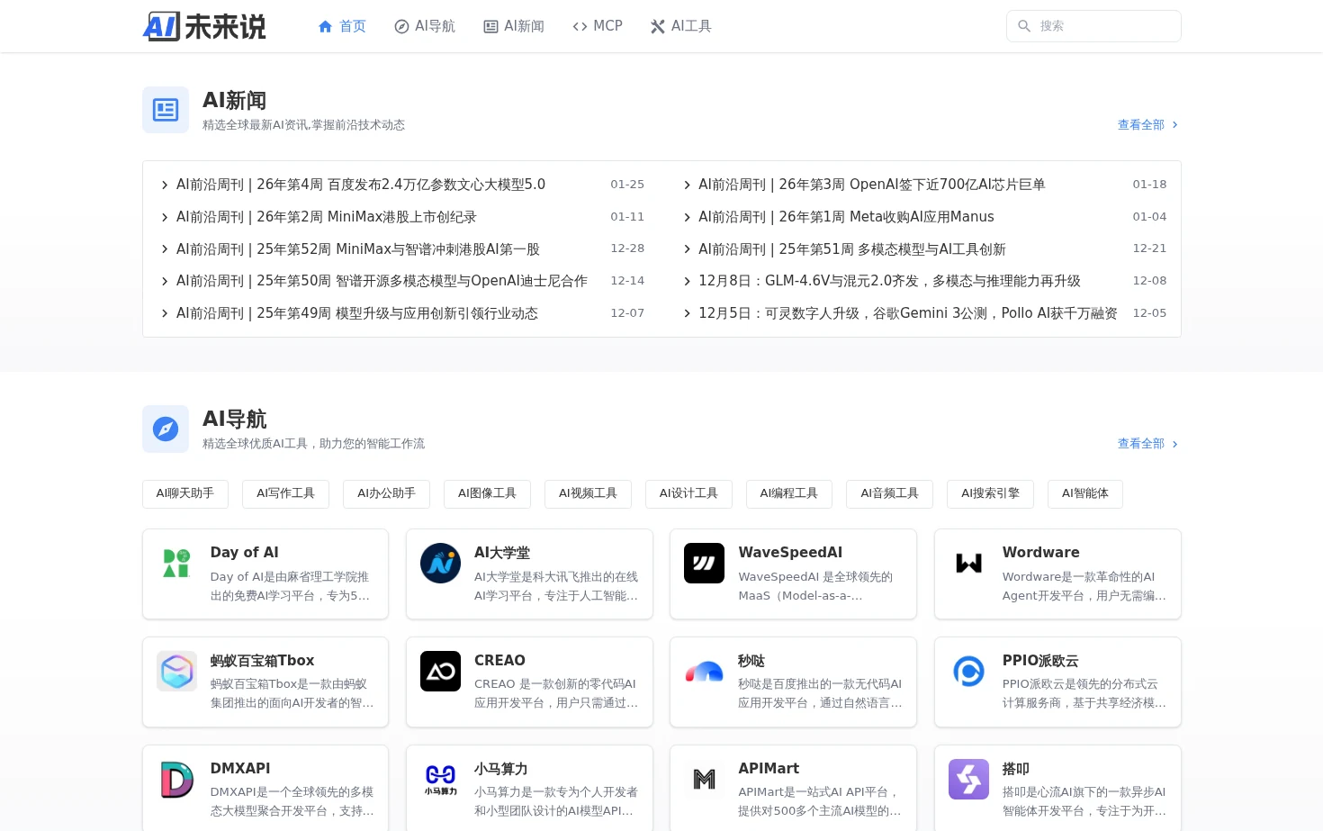Screen dimensions: 1323x831
Task: Open news 25年第50周 智谱开源多模态模型
Action: click(382, 281)
